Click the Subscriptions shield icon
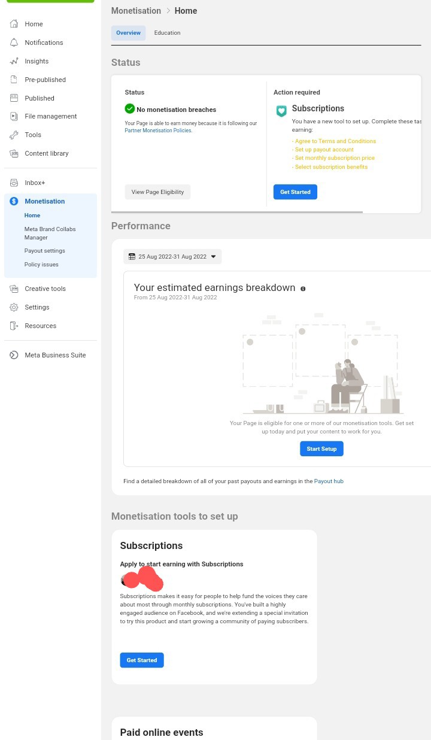The height and width of the screenshot is (740, 431). tap(281, 111)
